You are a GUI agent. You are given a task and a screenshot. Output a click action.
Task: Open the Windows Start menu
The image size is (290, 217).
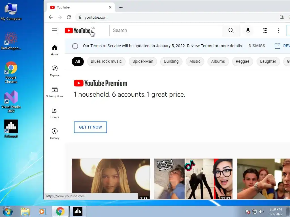8,211
